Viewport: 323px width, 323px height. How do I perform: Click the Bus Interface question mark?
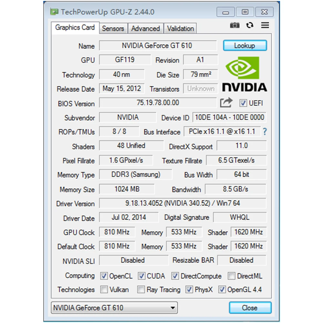[265, 131]
